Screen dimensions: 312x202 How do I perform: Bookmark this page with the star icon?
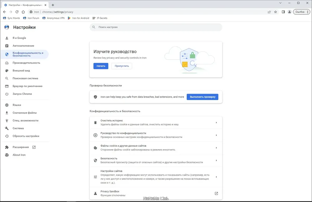tap(275, 12)
